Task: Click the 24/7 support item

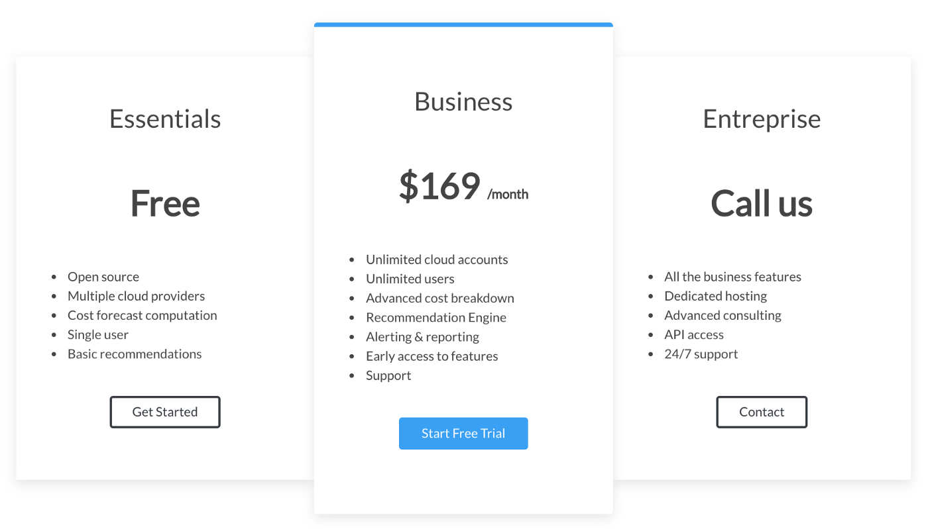Action: [x=701, y=354]
